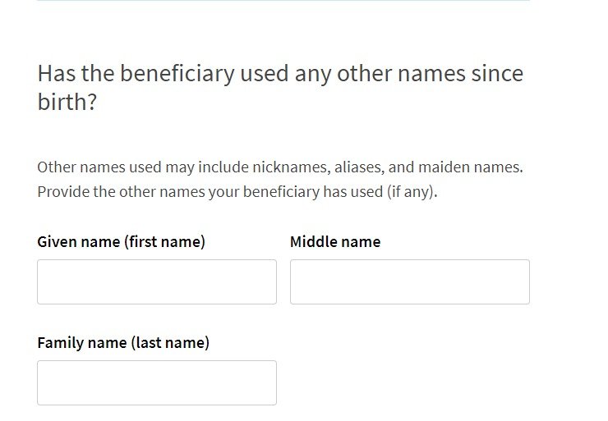Click the word "since" in the heading
The image size is (608, 421).
(496, 74)
